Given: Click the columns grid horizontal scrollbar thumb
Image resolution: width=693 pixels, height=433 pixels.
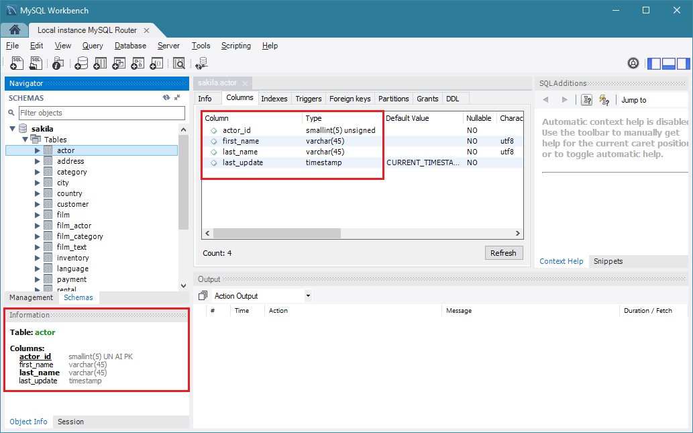Looking at the screenshot, I should click(276, 233).
